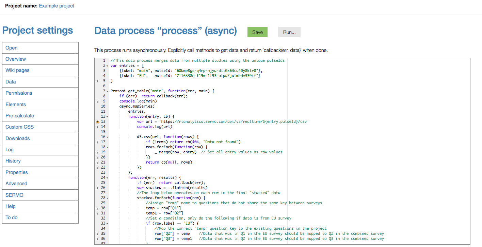Navigate to Permissions
The image size is (482, 247).
pos(40,93)
